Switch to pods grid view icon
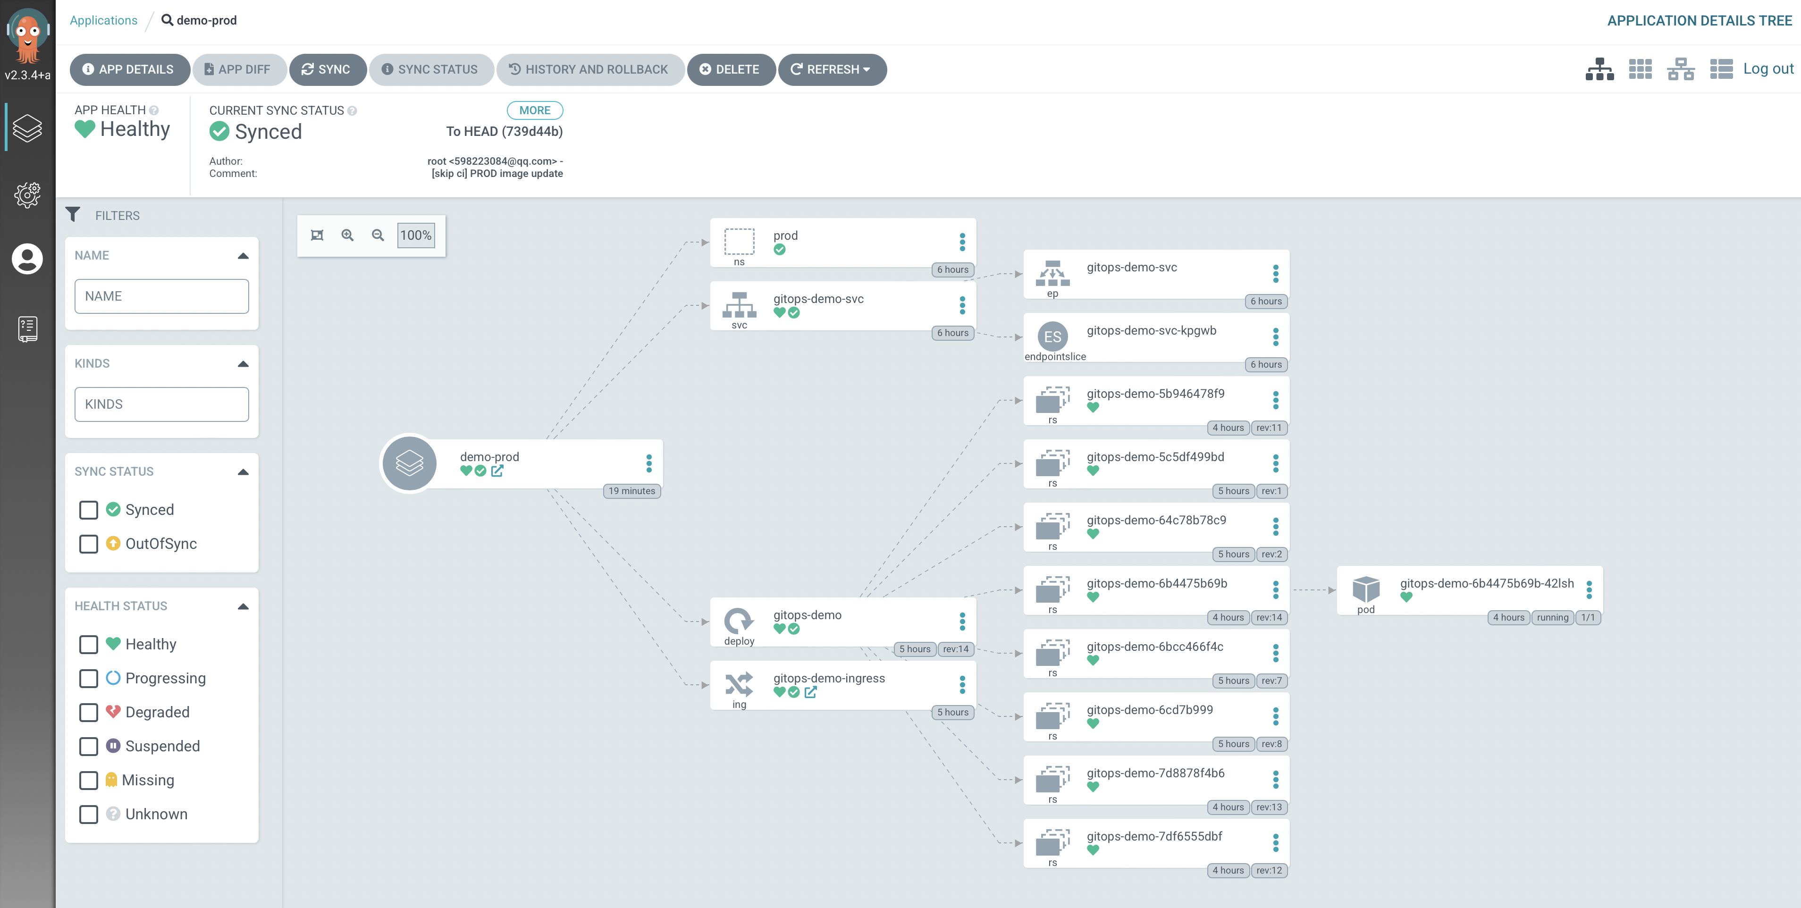 tap(1640, 69)
